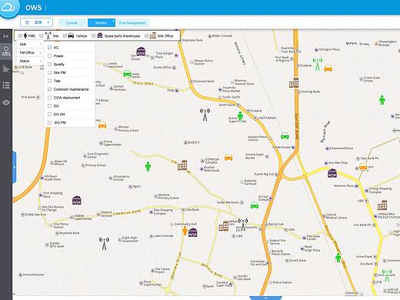
Task: Toggle the Vehicle layer checkbox
Action: tap(65, 36)
